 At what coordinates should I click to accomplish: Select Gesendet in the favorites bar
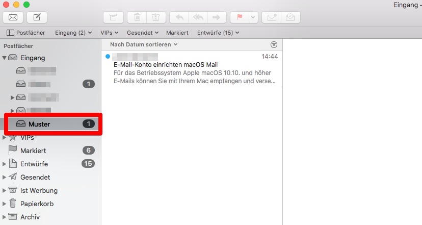[143, 33]
